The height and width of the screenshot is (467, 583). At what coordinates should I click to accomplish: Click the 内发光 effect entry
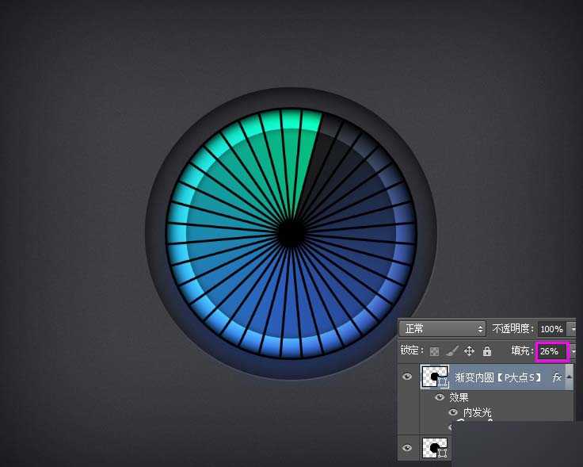coord(477,412)
